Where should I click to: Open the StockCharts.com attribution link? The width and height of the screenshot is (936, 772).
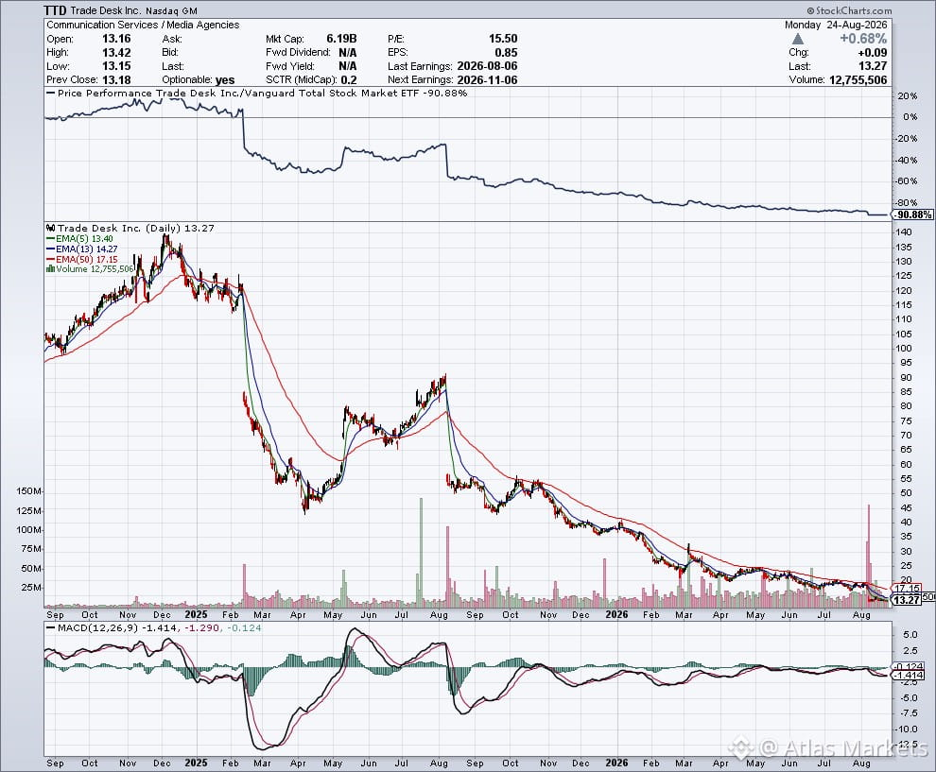click(x=849, y=10)
